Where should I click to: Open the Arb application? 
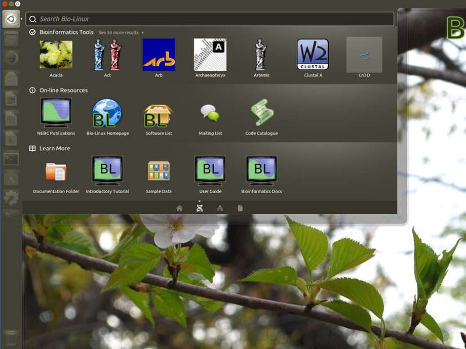tap(159, 58)
